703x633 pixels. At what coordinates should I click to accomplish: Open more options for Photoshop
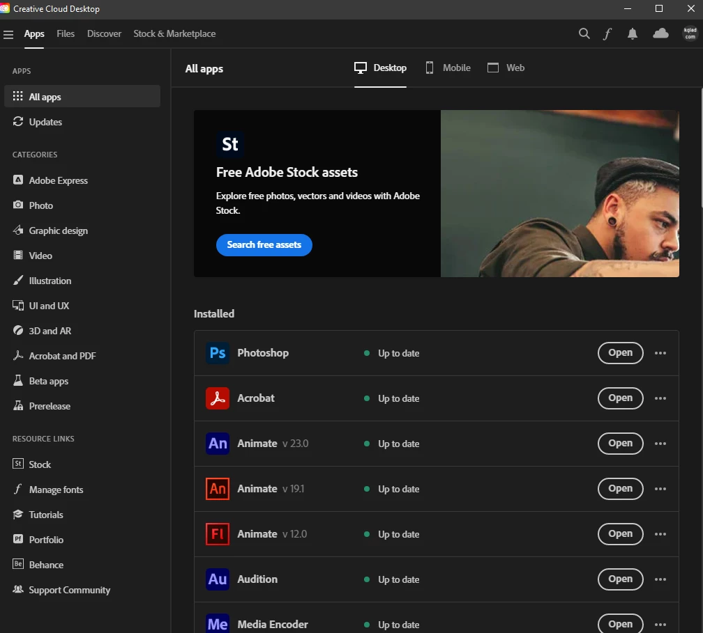(660, 353)
